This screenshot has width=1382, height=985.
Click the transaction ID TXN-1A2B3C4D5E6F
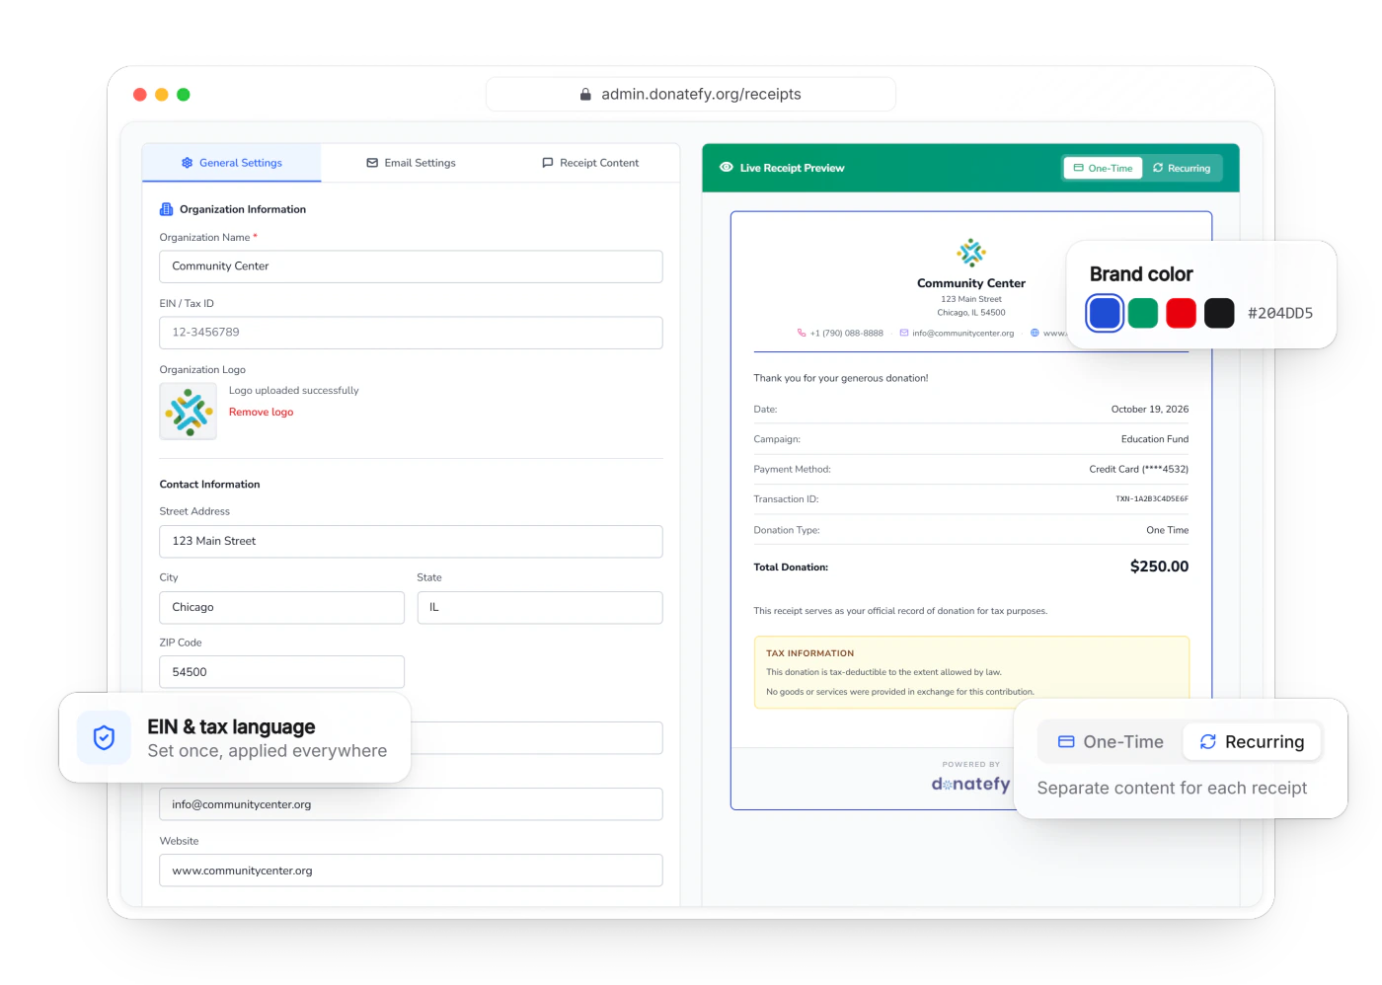coord(1152,499)
